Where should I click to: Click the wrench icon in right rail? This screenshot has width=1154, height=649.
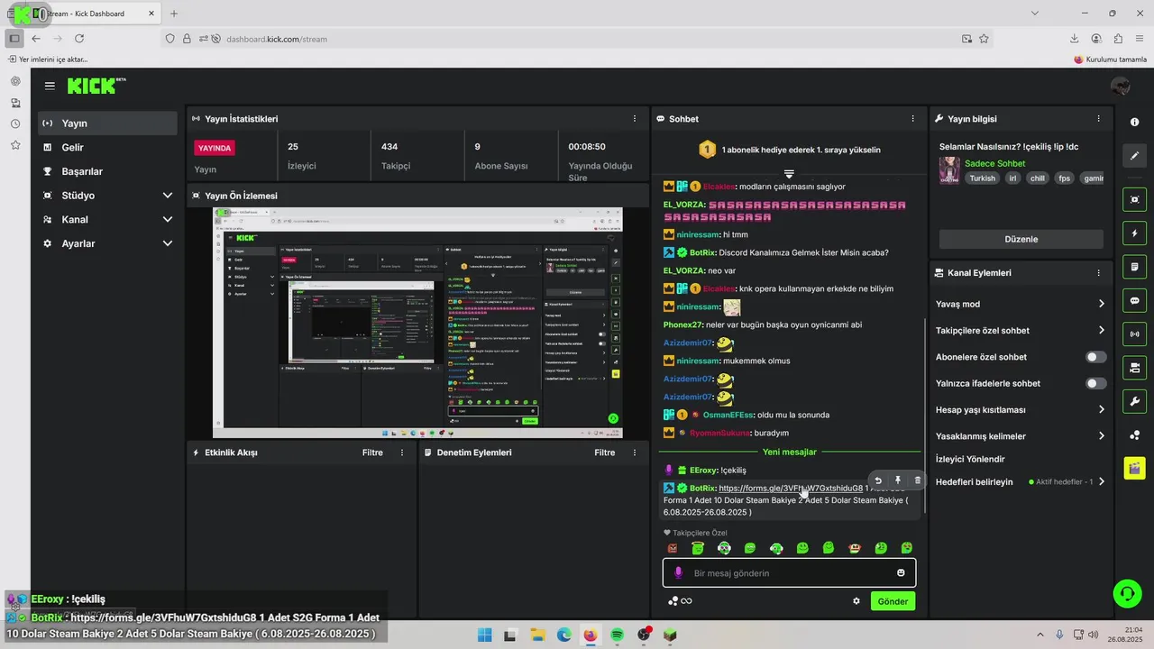1134,401
